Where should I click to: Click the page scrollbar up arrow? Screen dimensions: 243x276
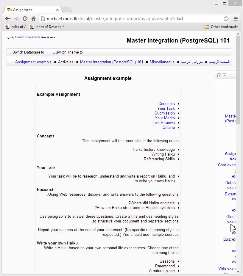coord(238,34)
